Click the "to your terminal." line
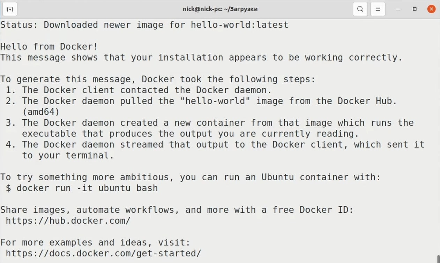Viewport: 440px width, 263px height. pos(68,156)
